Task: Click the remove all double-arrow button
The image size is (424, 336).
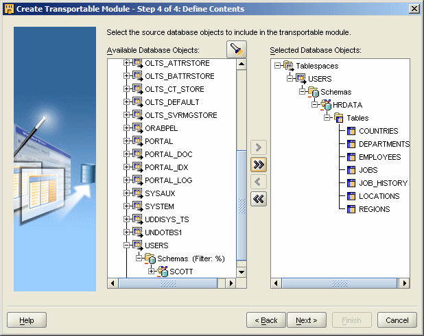Action: (259, 199)
